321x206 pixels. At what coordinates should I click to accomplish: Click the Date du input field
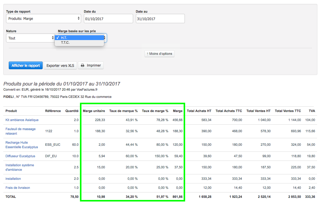click(x=108, y=19)
